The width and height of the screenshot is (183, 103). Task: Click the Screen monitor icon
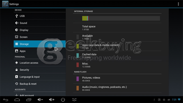pos(17,37)
